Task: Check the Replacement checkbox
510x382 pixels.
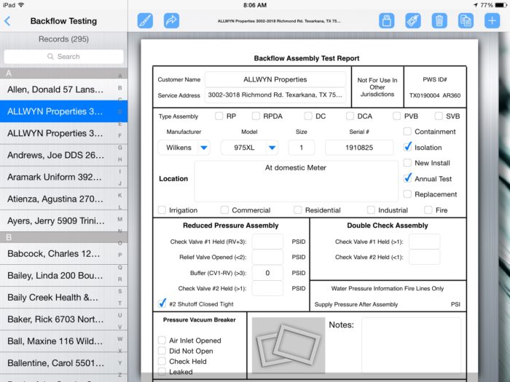Action: pos(407,194)
